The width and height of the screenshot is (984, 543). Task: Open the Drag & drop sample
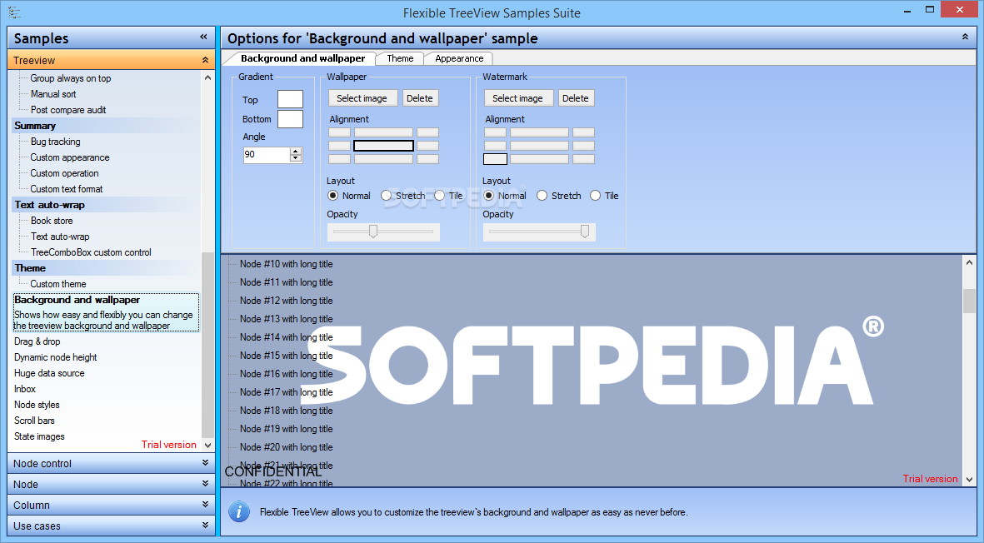pos(37,341)
